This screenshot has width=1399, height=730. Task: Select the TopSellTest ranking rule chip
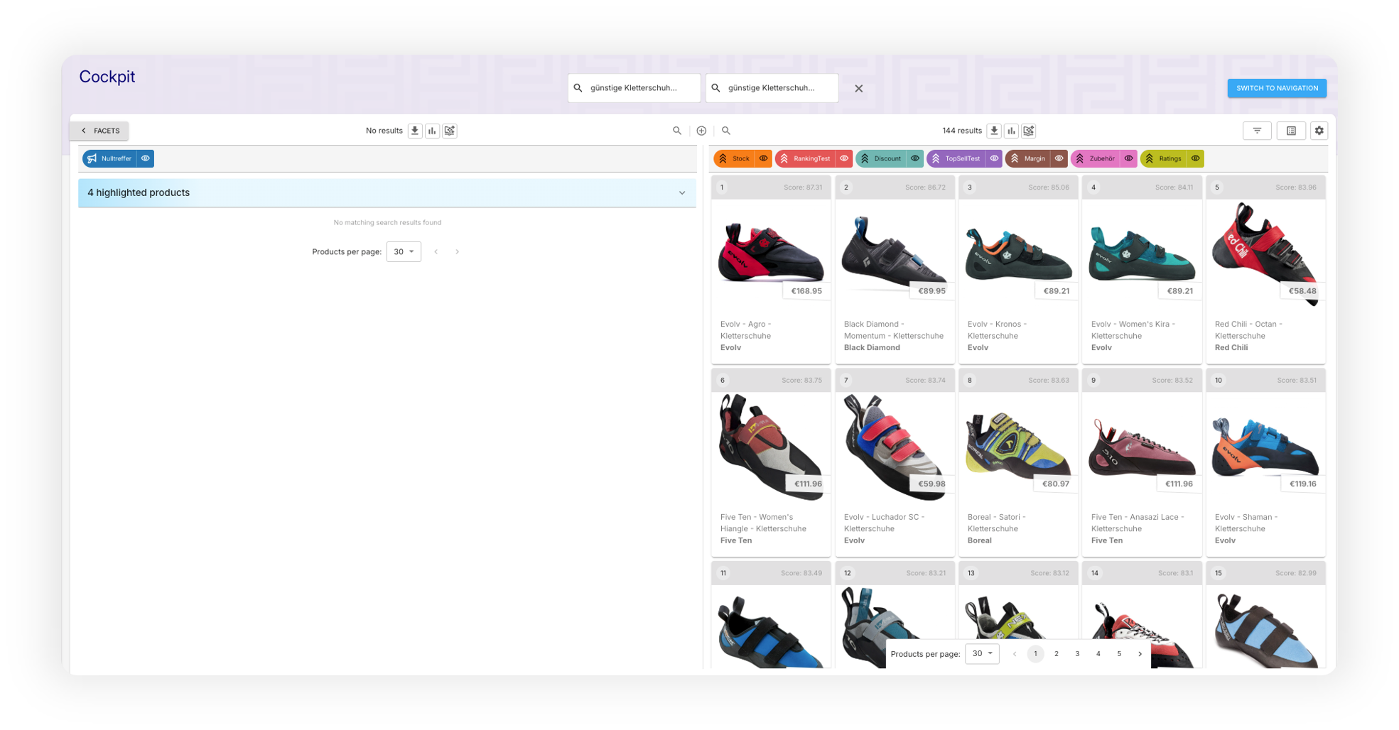(956, 158)
